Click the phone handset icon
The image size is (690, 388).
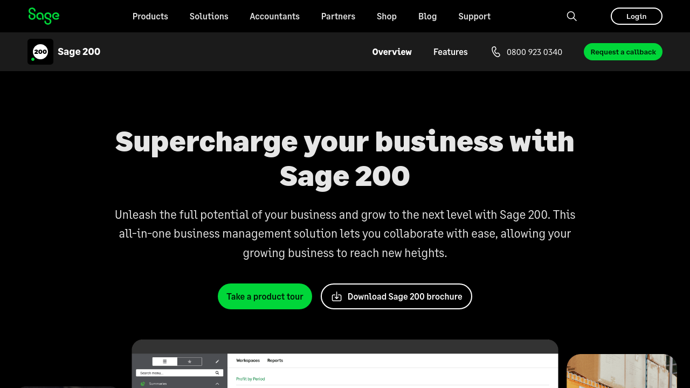(x=496, y=52)
